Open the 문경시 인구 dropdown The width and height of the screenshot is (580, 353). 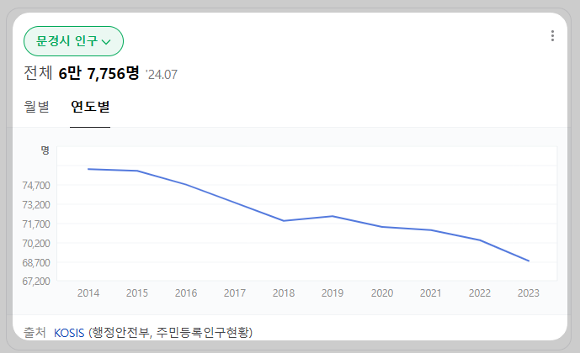[73, 41]
